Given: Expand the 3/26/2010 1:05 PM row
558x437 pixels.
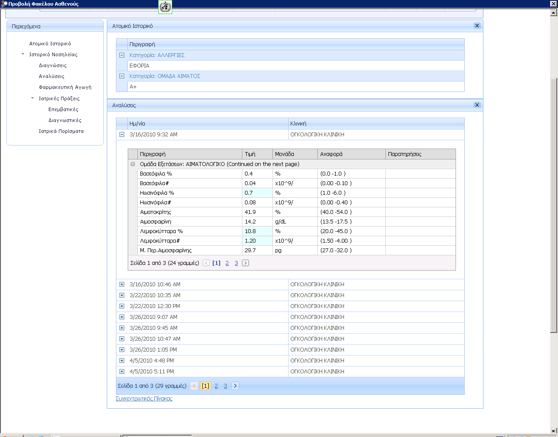Looking at the screenshot, I should (122, 350).
